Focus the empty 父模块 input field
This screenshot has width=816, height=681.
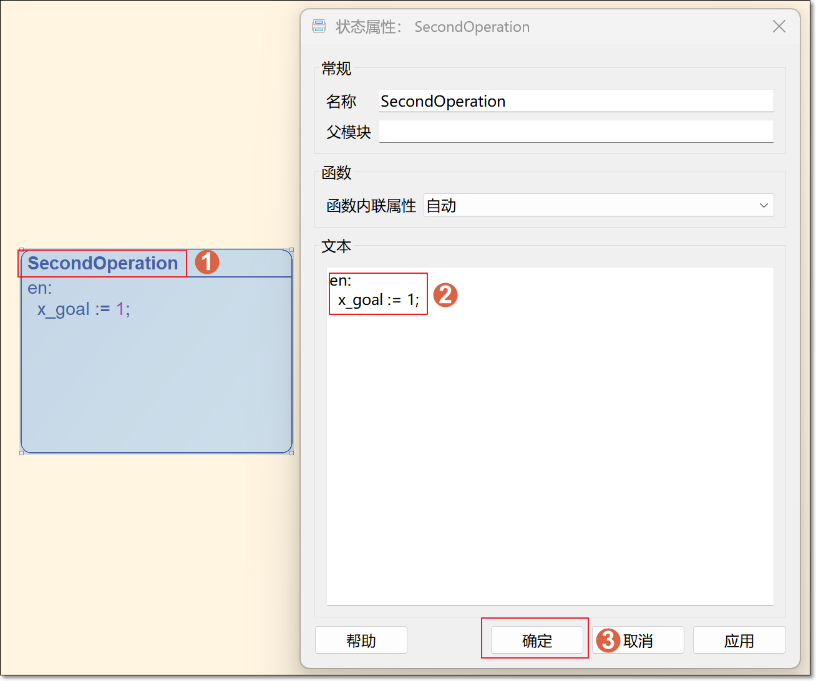(576, 132)
